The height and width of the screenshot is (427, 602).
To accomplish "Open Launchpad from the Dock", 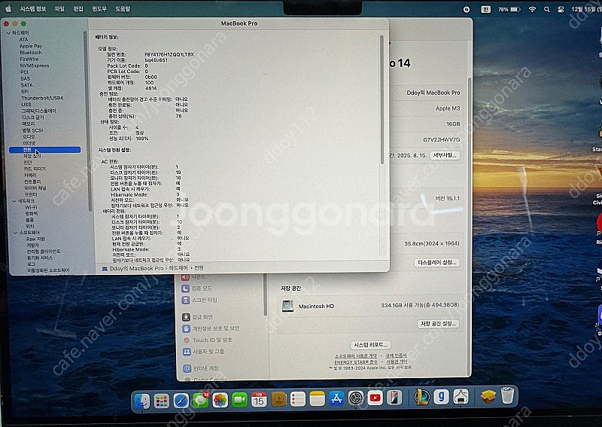I will [162, 401].
